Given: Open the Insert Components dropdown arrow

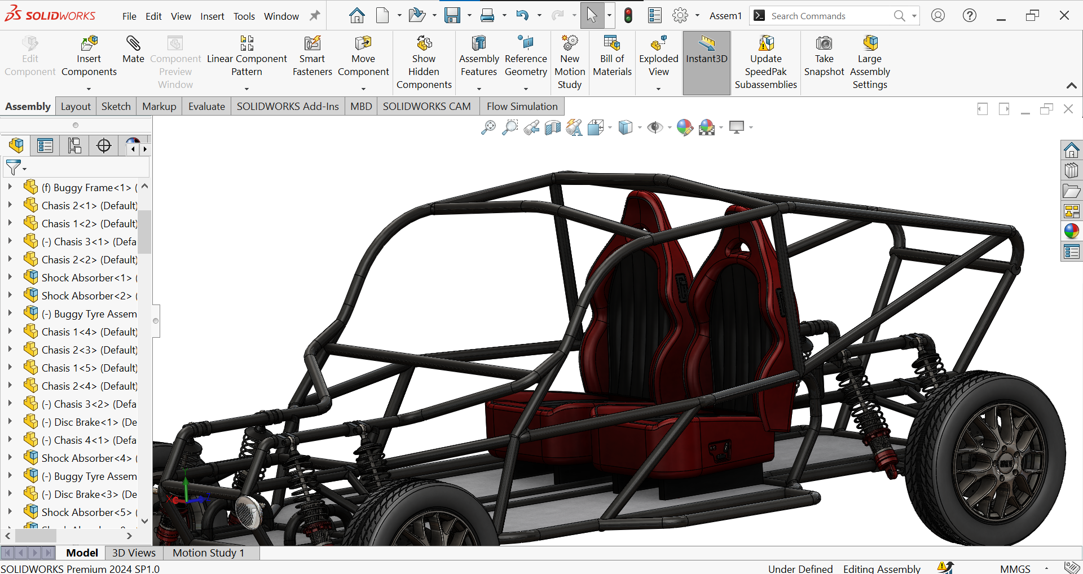Looking at the screenshot, I should (89, 89).
